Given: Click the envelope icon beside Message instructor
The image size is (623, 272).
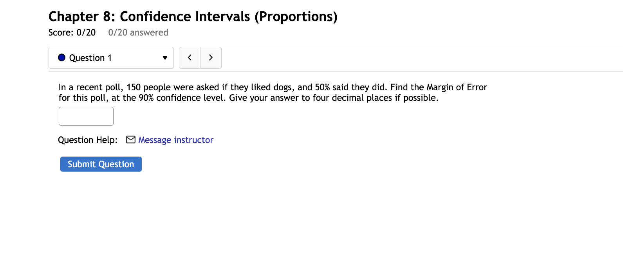Looking at the screenshot, I should (x=130, y=140).
